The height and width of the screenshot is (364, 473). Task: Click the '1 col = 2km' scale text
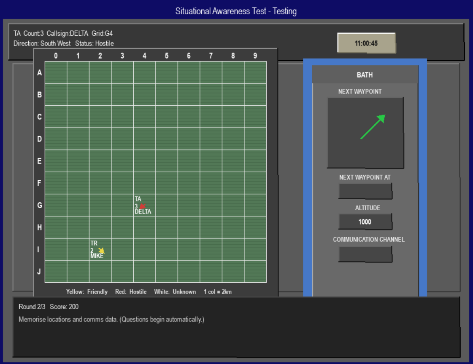tap(218, 292)
